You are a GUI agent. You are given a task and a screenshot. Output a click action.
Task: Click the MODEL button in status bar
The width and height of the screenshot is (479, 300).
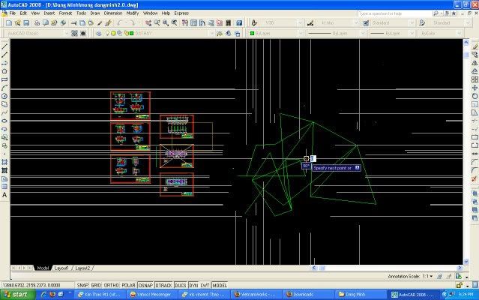(x=220, y=285)
